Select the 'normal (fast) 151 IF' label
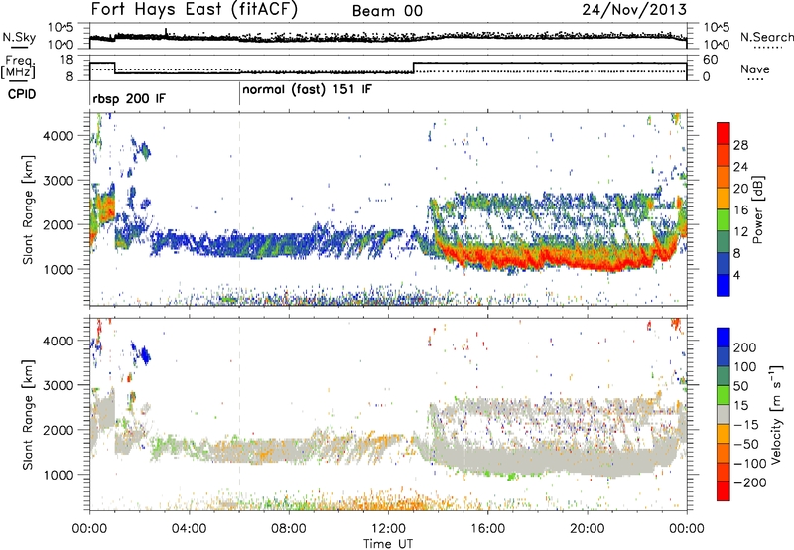 307,90
